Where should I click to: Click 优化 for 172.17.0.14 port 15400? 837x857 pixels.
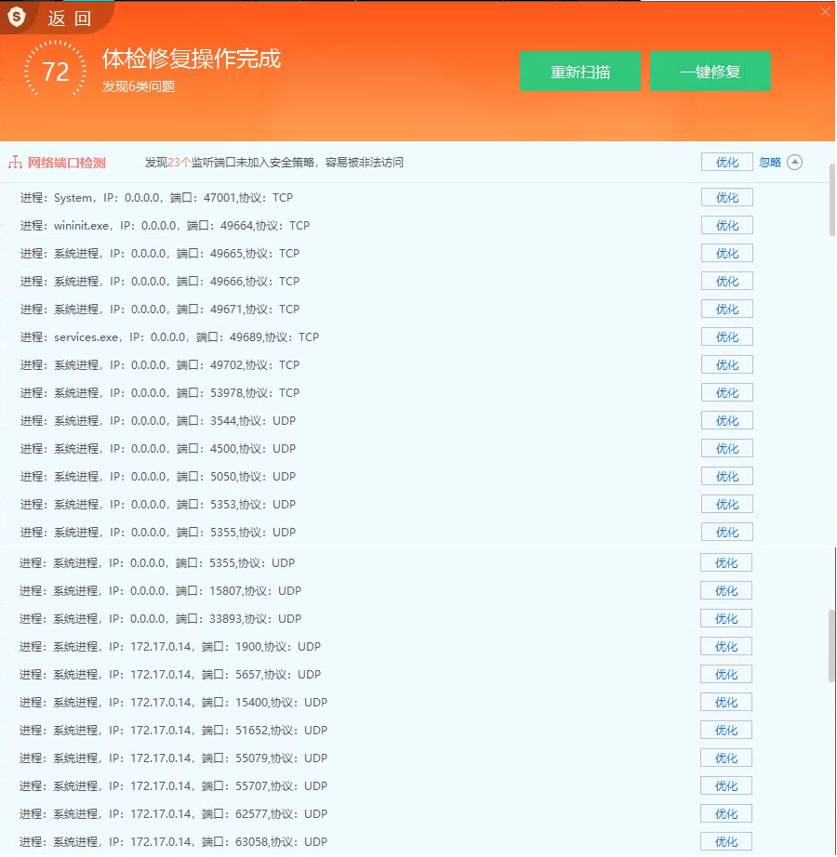pos(726,703)
